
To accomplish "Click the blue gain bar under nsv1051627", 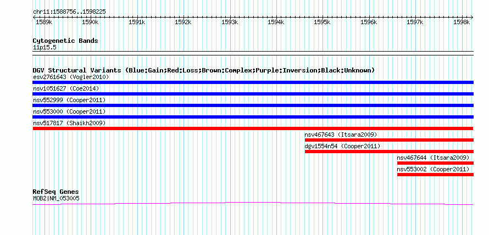I will pos(253,94).
